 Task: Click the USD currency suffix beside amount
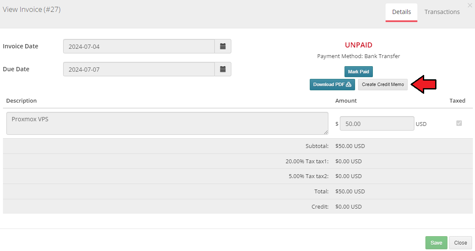point(421,124)
